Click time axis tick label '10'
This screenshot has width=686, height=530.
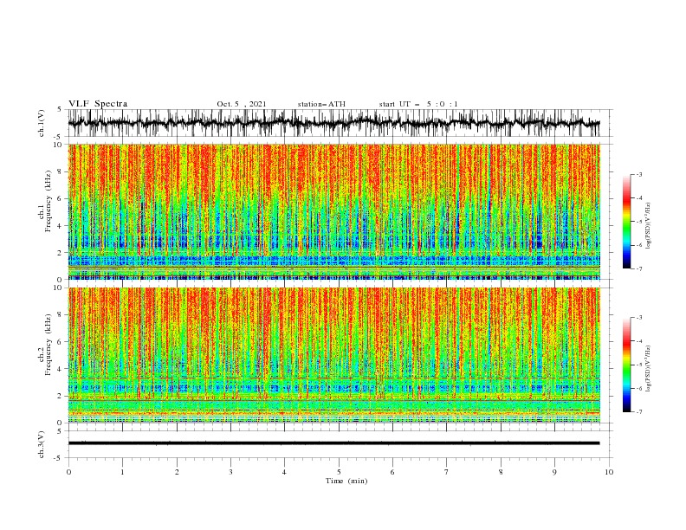pyautogui.click(x=609, y=472)
